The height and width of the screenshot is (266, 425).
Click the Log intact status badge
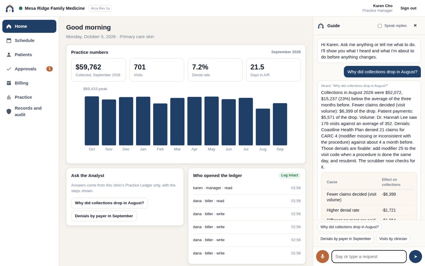(x=289, y=175)
